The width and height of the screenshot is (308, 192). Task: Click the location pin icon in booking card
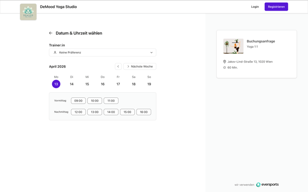224,62
